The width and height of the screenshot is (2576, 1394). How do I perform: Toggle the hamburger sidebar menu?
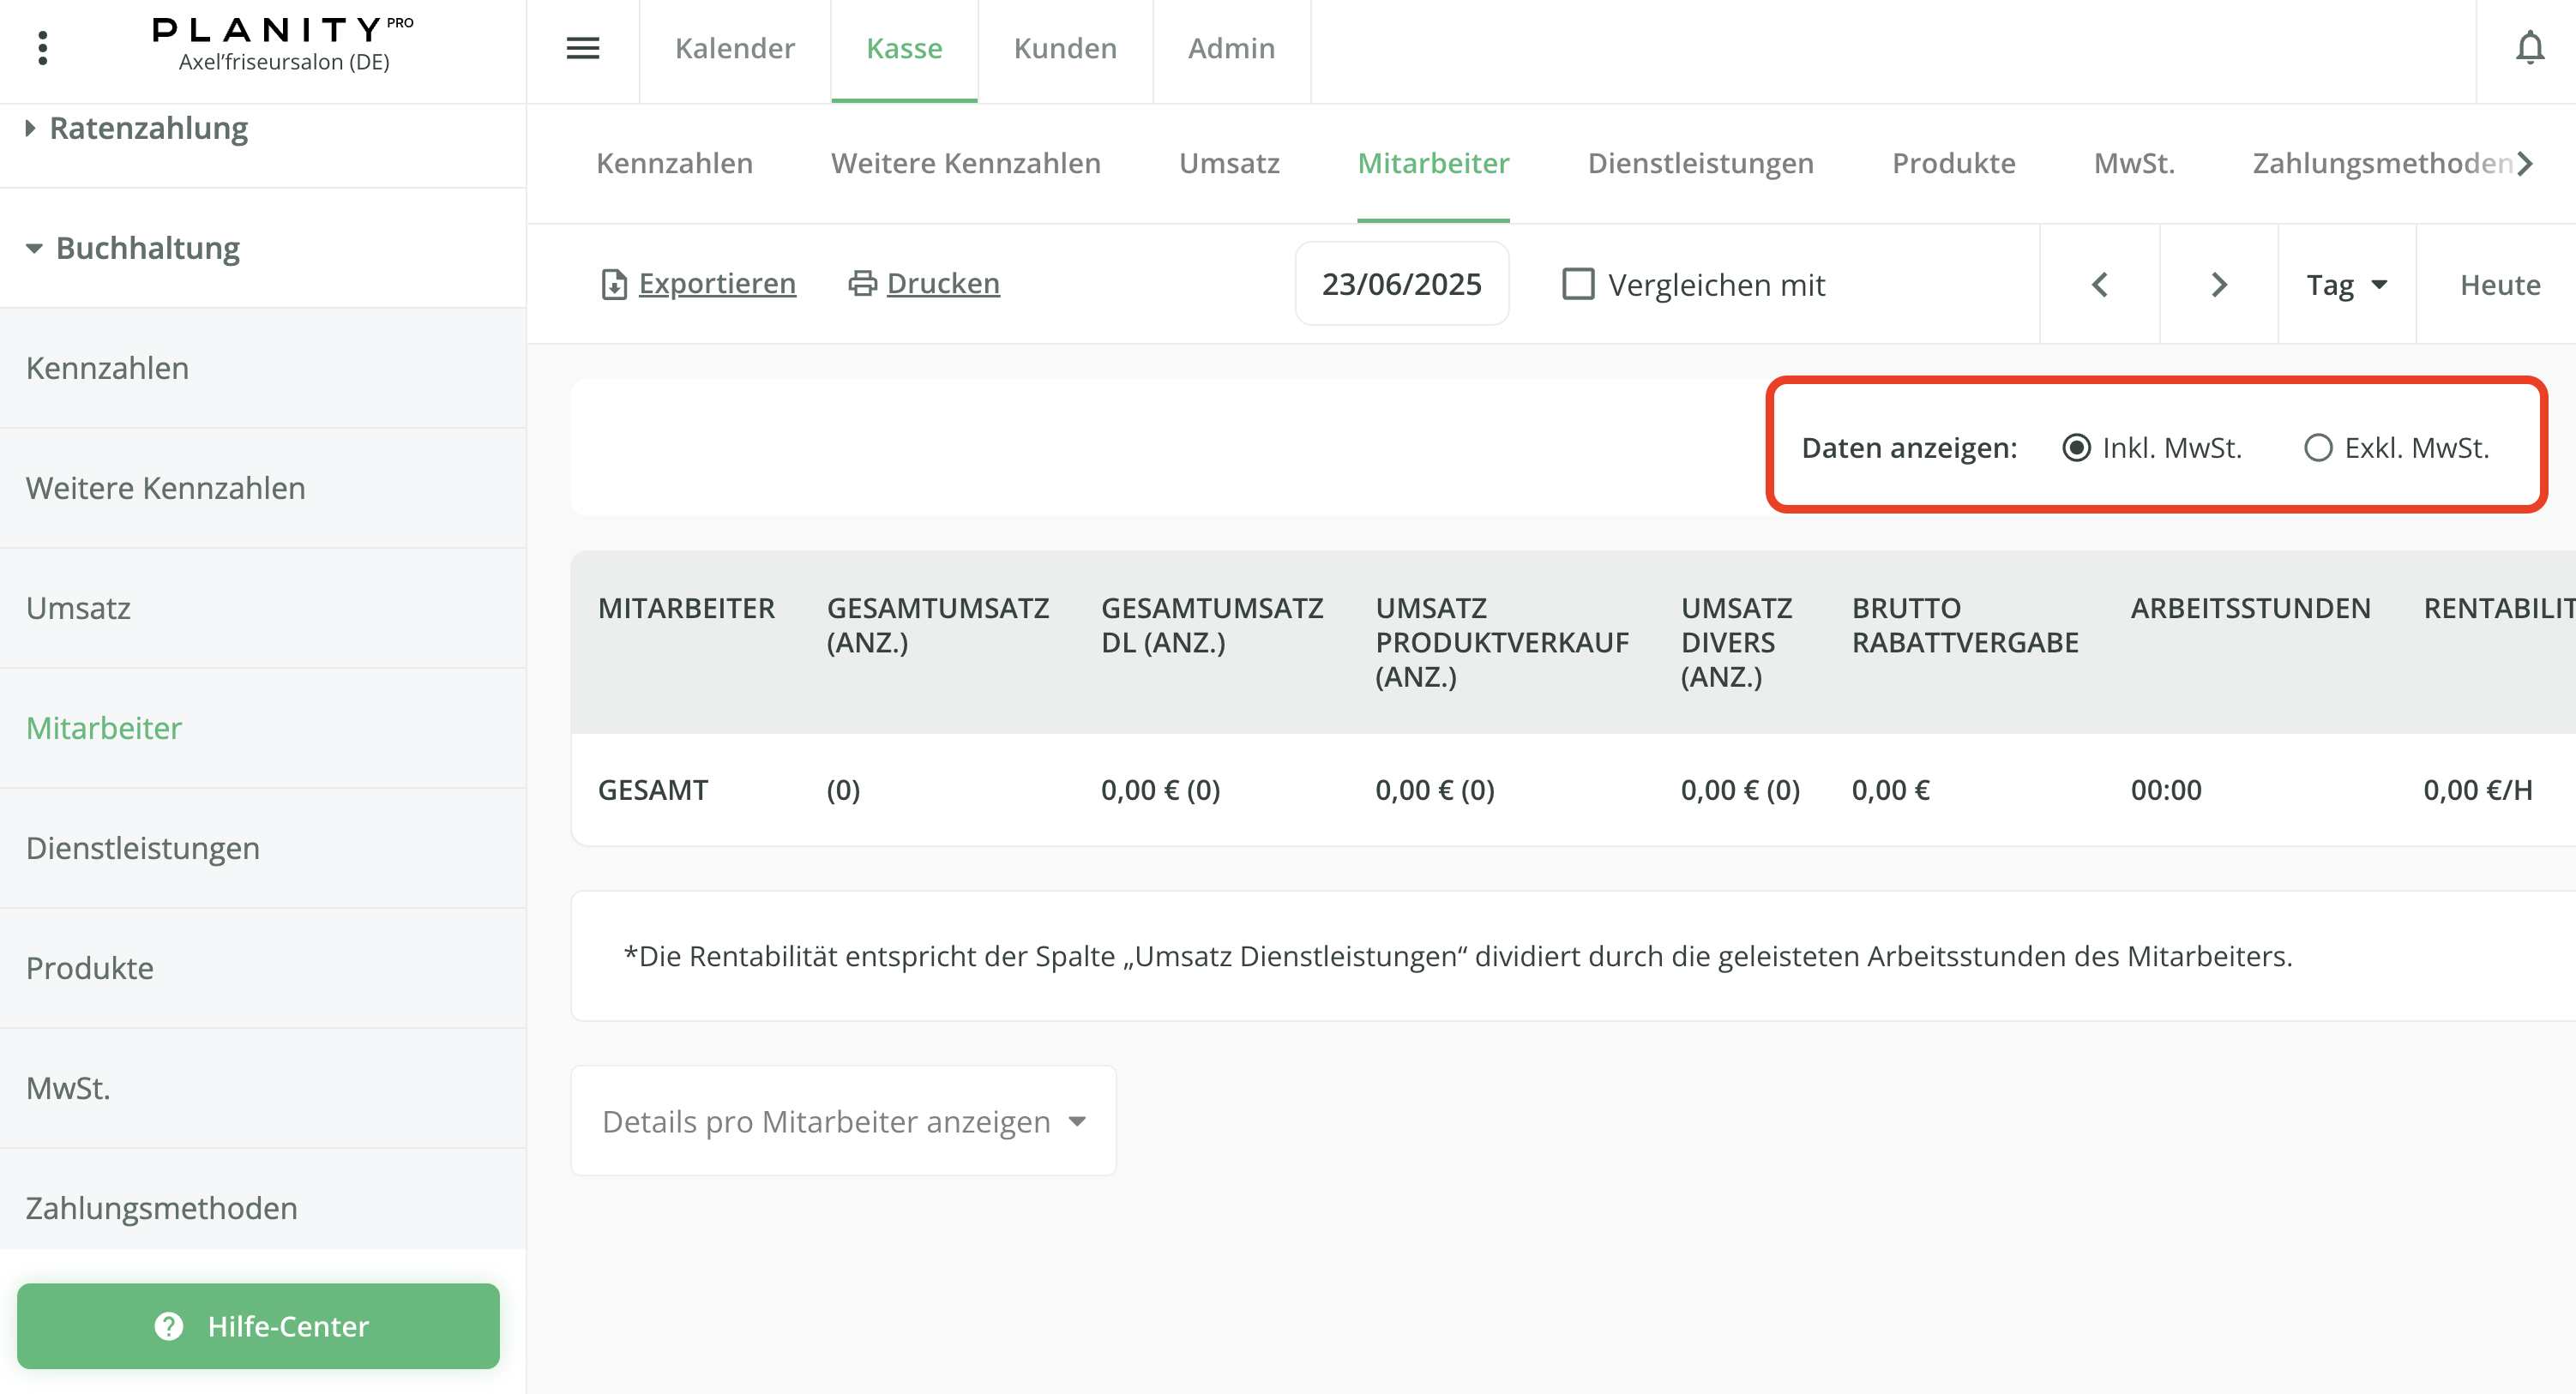click(x=582, y=48)
